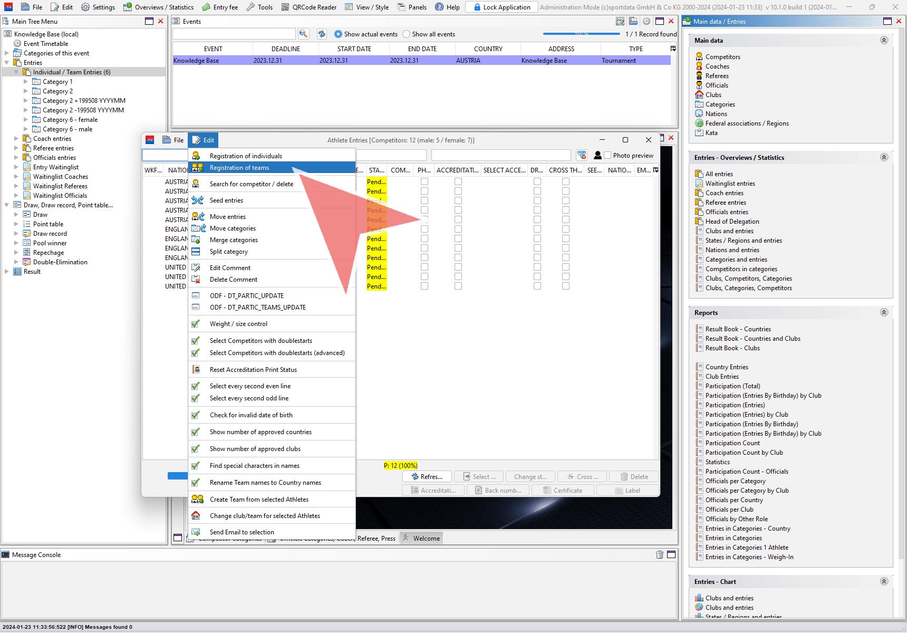Click the blue progress bar above Record found

(581, 34)
